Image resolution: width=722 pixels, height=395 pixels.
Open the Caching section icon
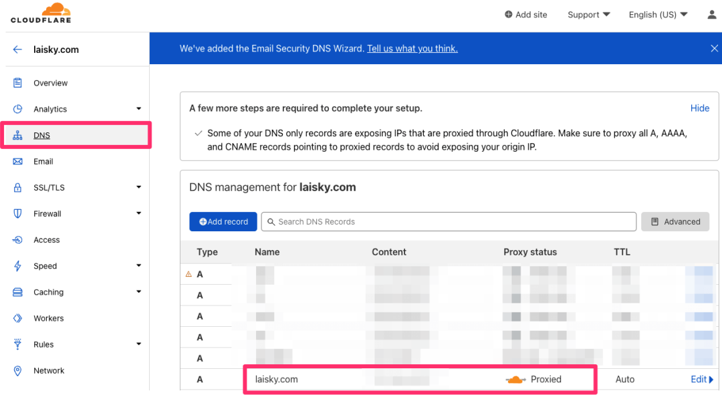coord(18,292)
